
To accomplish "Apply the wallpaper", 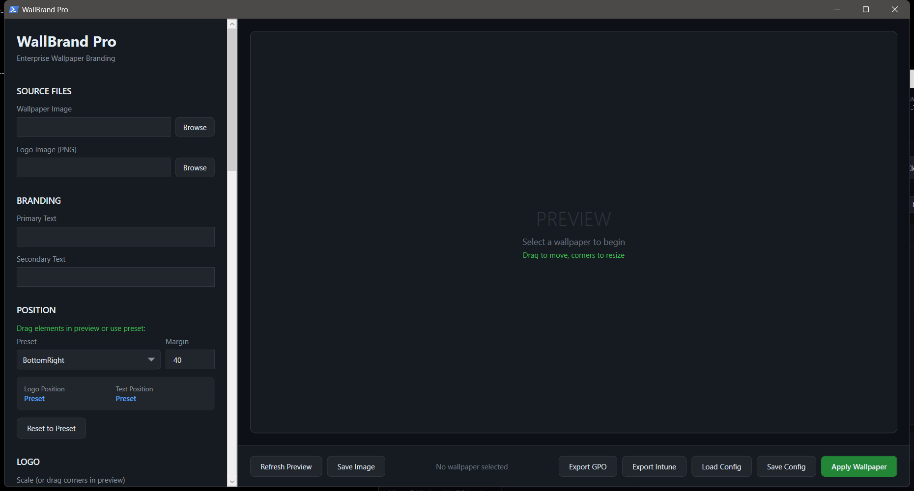I will coord(858,466).
